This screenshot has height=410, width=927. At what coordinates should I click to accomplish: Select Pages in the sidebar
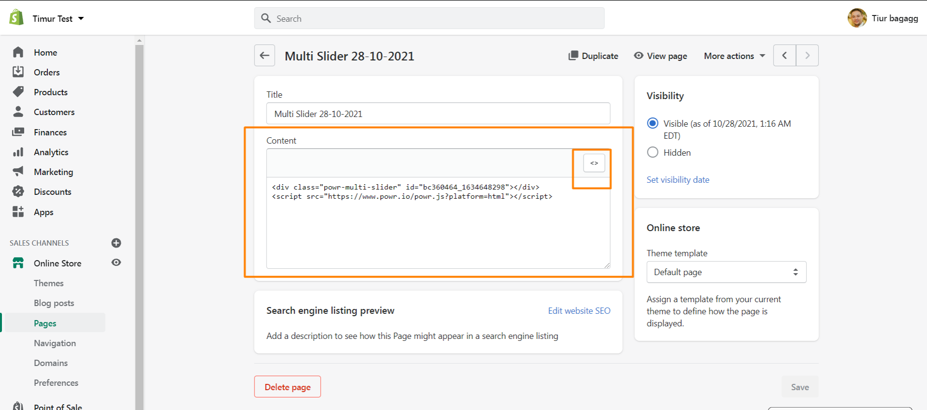[45, 323]
